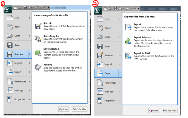Click Save disk icon in left window quick toolbar

tap(25, 7)
